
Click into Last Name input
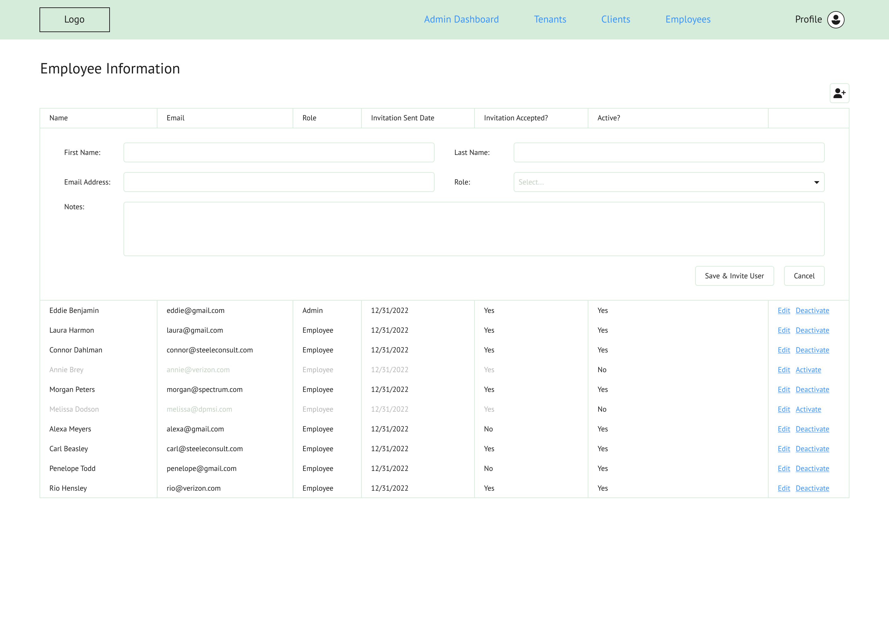(669, 152)
